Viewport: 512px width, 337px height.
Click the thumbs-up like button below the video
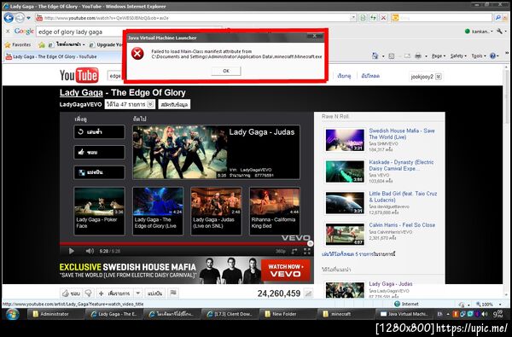click(71, 293)
